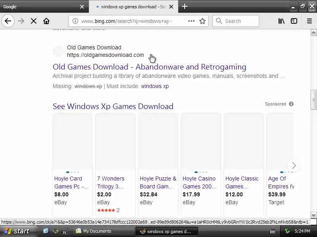Viewport: 317px width, 237px height.
Task: Stop loading the current page
Action: (34, 21)
